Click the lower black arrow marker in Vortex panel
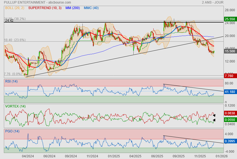237x159 pixels. tap(214, 120)
